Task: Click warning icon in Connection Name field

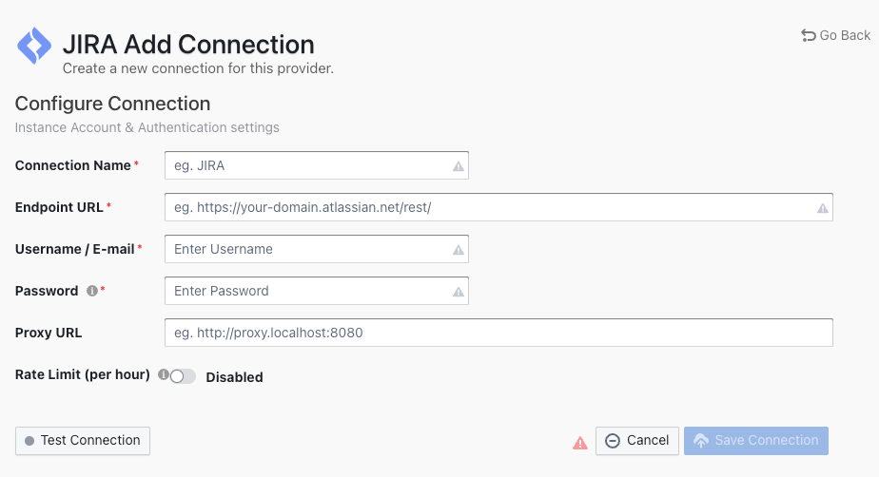Action: [458, 166]
